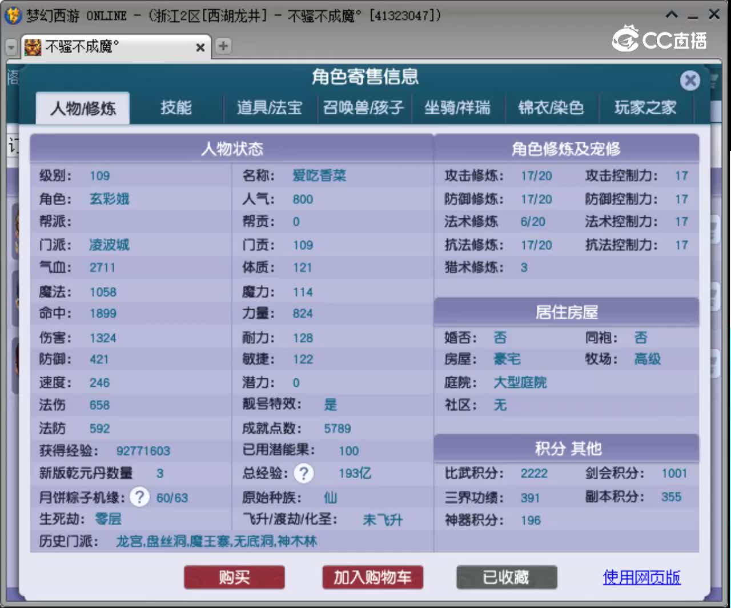Click the 获得经验 value 92771603
Viewport: 731px width, 608px height.
click(143, 451)
